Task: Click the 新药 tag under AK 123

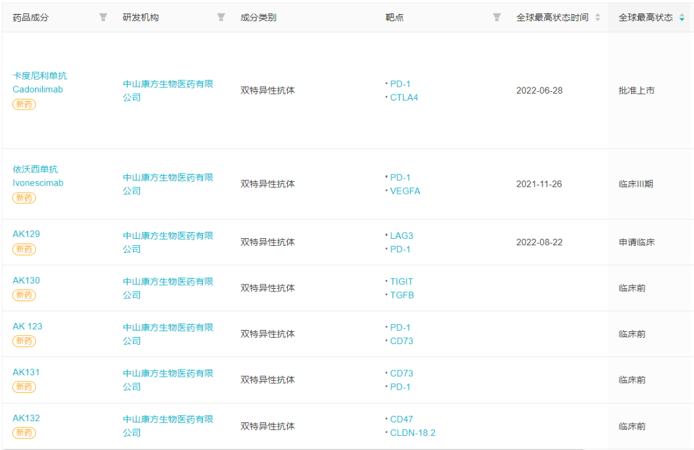Action: tap(24, 342)
